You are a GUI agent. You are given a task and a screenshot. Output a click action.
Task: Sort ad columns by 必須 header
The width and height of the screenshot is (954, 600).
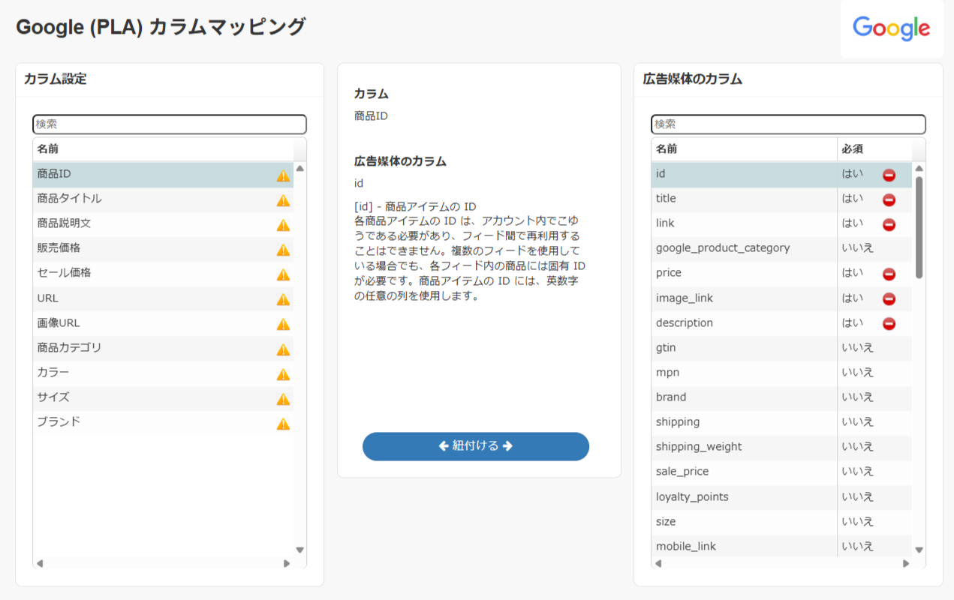[874, 149]
